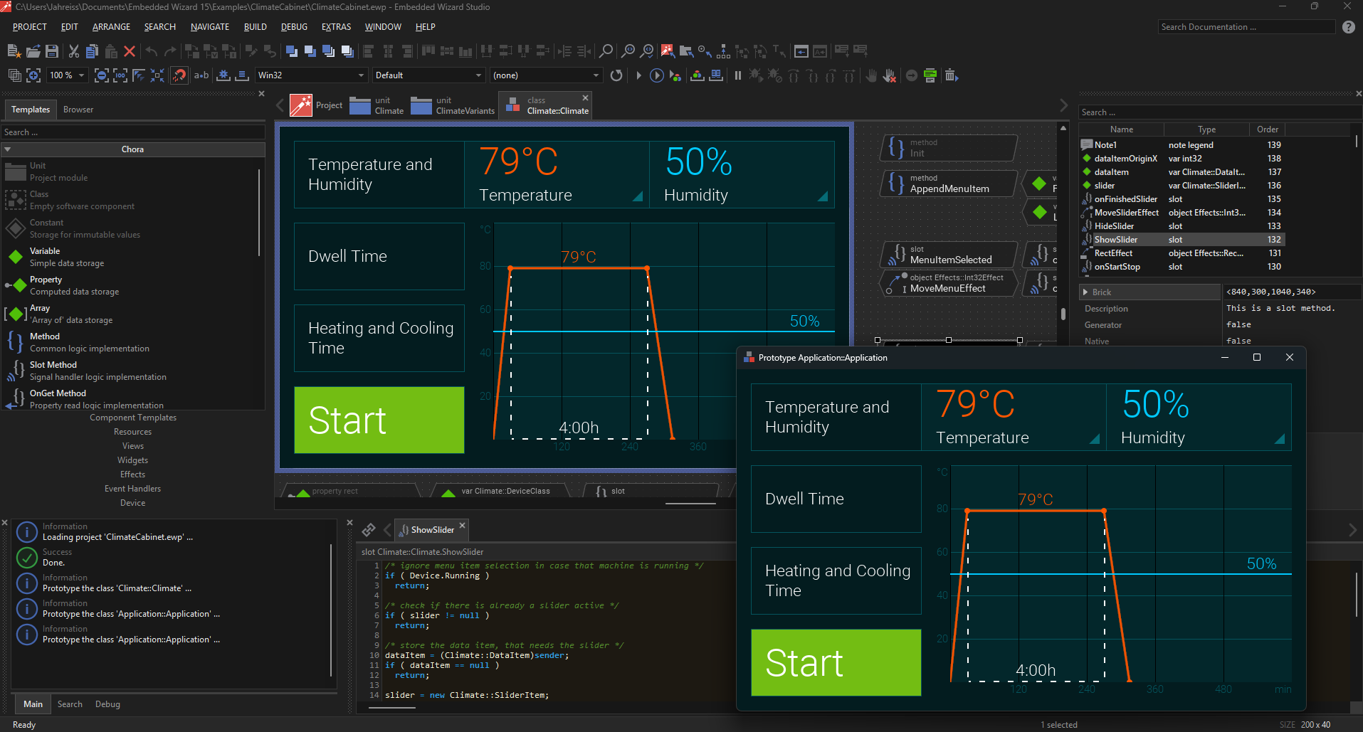
Task: Reset zoom with the 100 icon
Action: point(120,75)
